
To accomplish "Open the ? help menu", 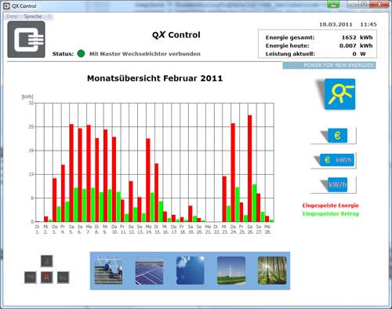I will pos(49,16).
